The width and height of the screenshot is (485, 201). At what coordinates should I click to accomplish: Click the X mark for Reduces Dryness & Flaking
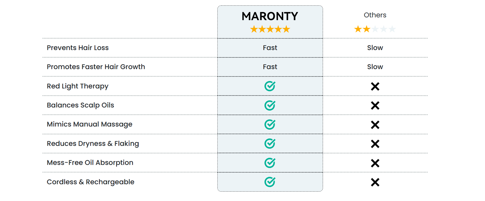[375, 144]
